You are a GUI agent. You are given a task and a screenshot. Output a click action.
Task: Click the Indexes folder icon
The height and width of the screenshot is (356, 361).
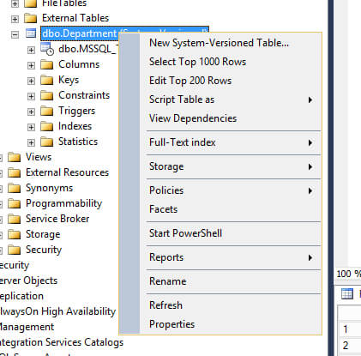(47, 126)
